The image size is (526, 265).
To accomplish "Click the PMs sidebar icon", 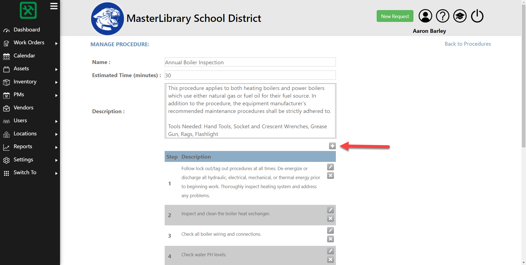I will coord(6,95).
